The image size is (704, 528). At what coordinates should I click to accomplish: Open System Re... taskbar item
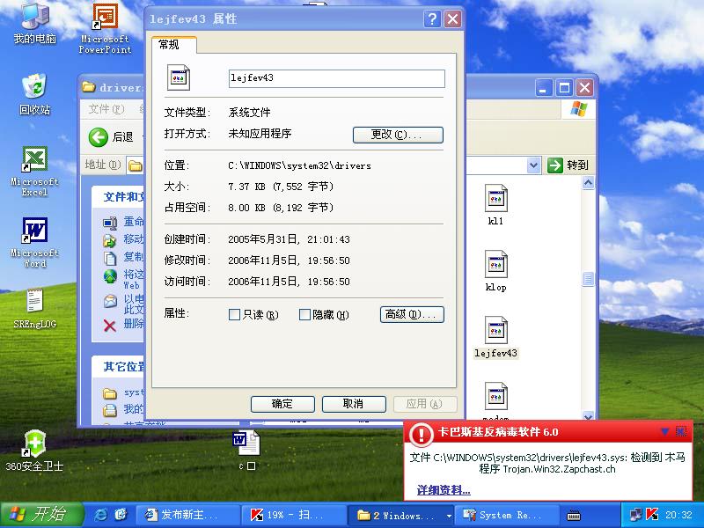point(507,515)
